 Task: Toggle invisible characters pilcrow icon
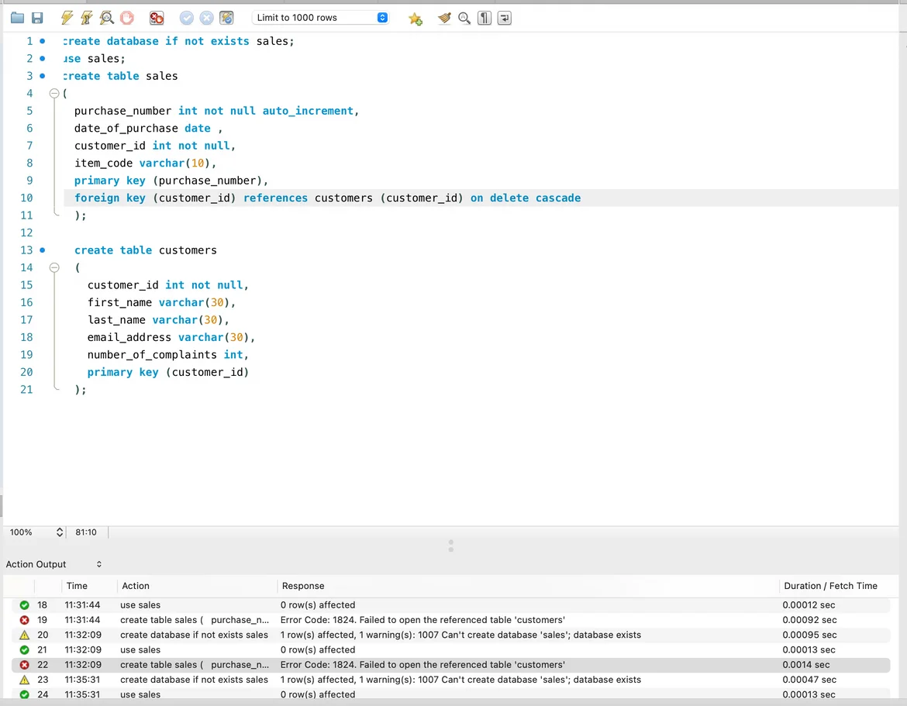coord(485,18)
